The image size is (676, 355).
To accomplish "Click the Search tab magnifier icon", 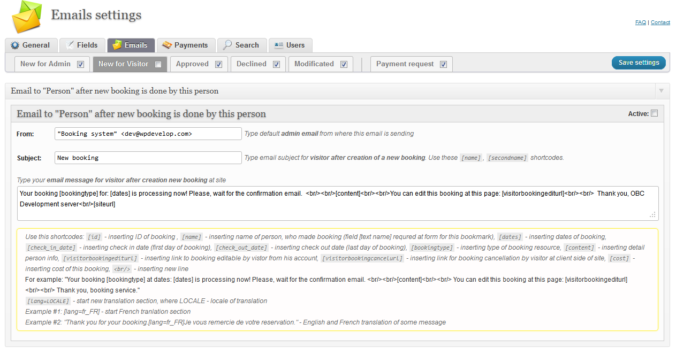I will pos(228,45).
